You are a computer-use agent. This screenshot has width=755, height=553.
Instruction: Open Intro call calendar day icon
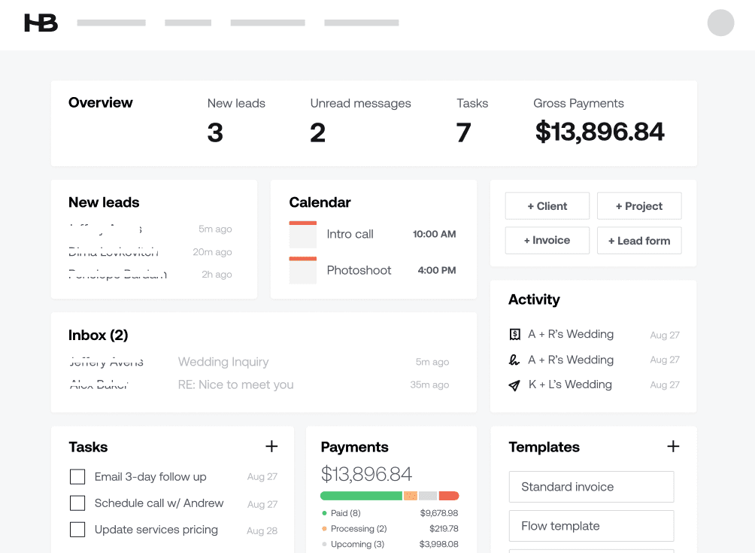(303, 235)
